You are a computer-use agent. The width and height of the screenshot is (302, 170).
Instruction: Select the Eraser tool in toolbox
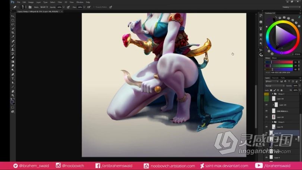point(13,58)
